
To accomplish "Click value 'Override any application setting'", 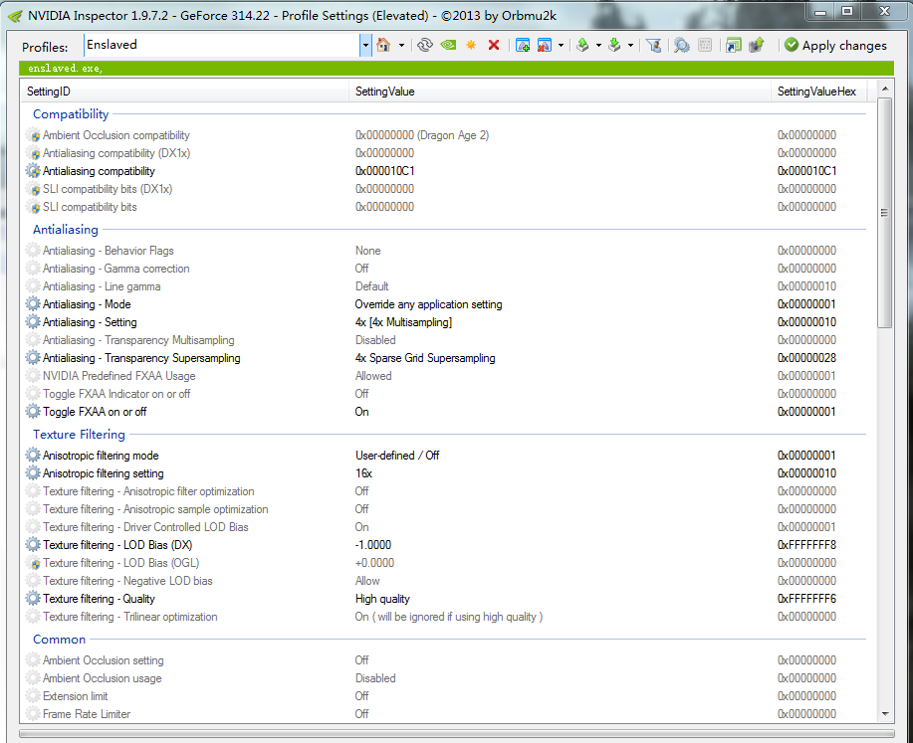I will (x=428, y=304).
